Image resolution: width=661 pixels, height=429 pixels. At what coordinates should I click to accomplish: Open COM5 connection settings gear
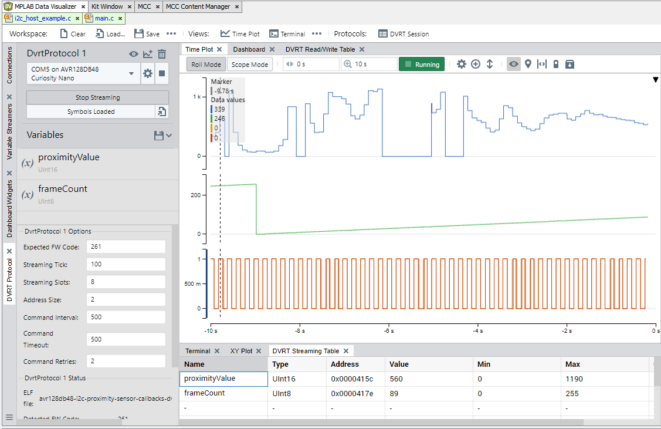148,73
